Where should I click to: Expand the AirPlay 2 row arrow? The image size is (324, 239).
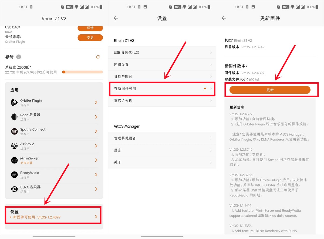[96, 146]
